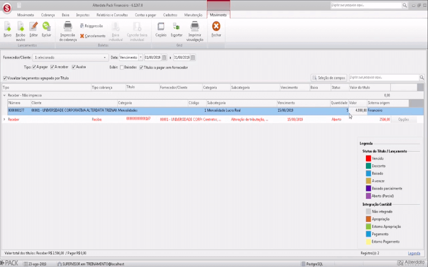
Task: Click the Excluir icon
Action: (46, 26)
